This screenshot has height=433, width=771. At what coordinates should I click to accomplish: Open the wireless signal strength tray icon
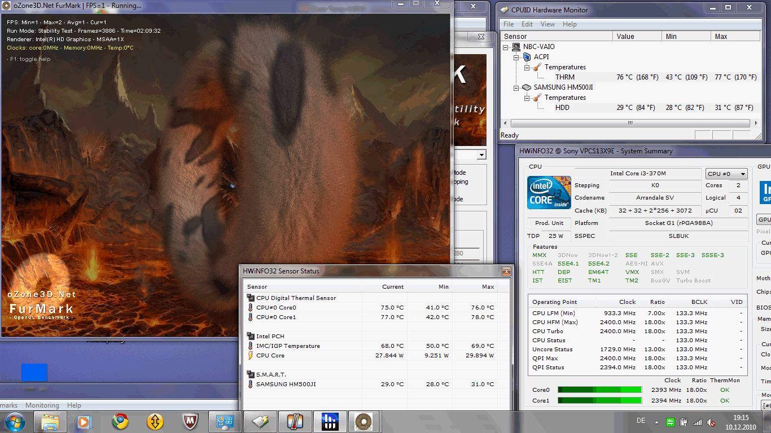[x=698, y=422]
